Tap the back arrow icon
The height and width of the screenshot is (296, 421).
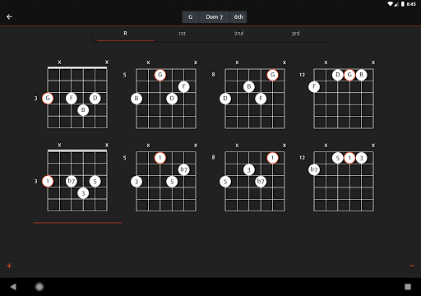9,17
